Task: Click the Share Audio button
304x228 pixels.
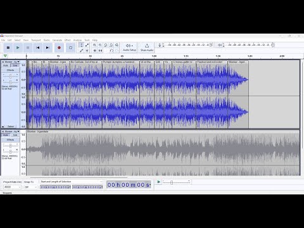Action: tap(147, 47)
